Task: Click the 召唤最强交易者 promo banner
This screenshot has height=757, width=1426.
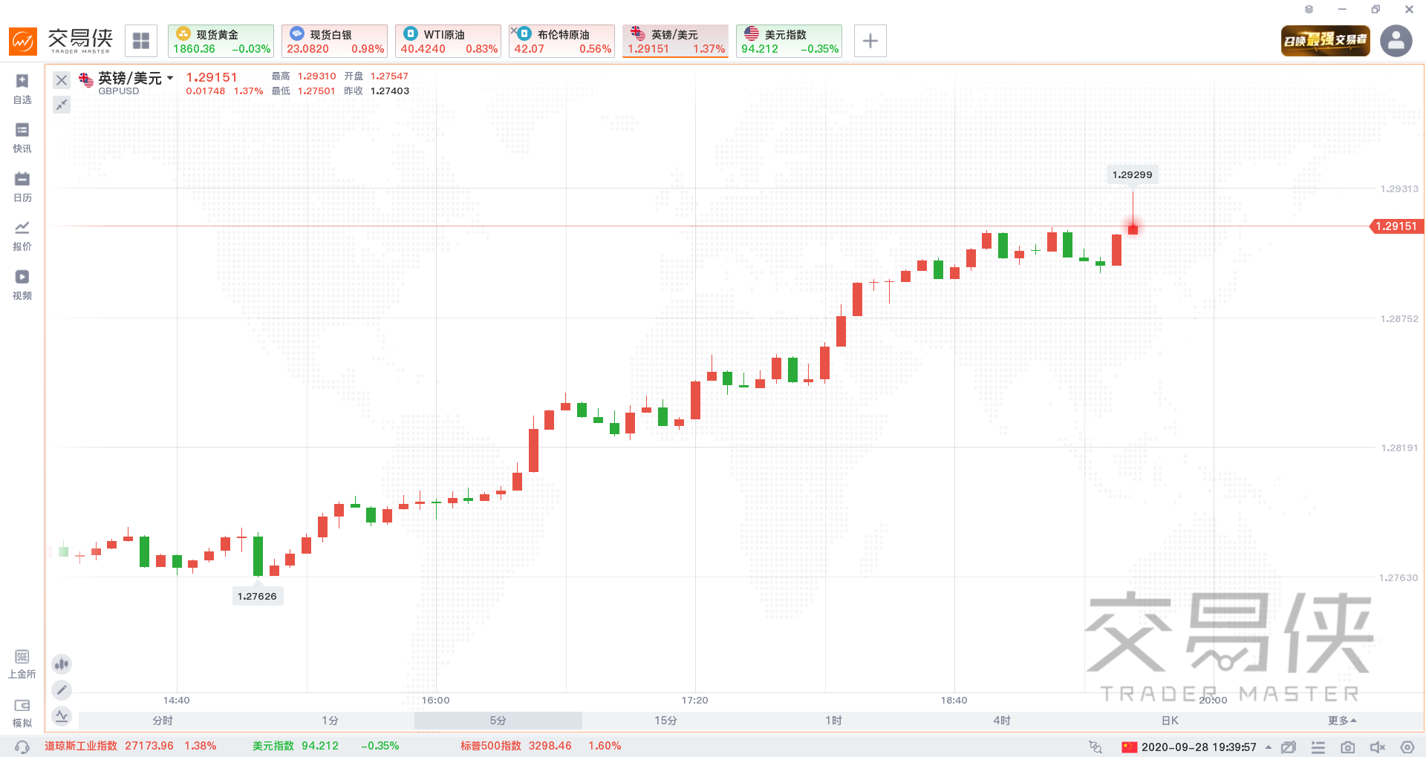Action: point(1326,41)
